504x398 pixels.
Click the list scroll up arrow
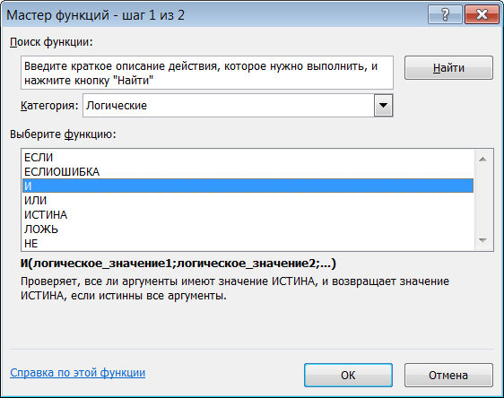(x=482, y=159)
